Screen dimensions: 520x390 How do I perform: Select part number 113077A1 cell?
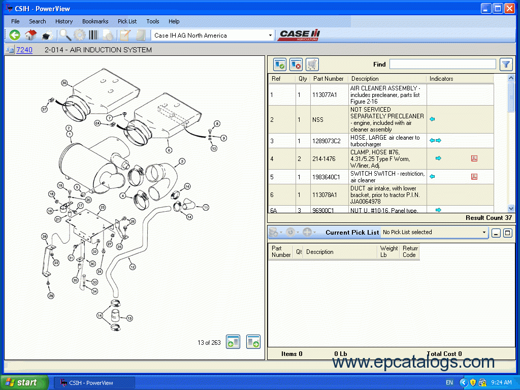tap(329, 94)
